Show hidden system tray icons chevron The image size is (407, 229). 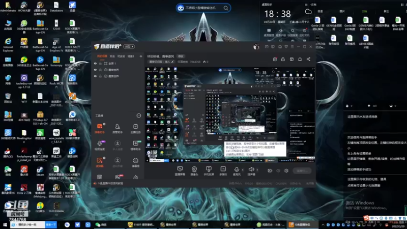click(323, 224)
